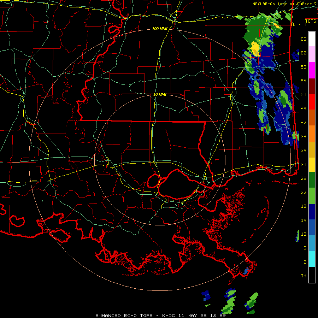Select the magenta swatch in the legend
Viewport: 318px width, 318px height.
[312, 70]
